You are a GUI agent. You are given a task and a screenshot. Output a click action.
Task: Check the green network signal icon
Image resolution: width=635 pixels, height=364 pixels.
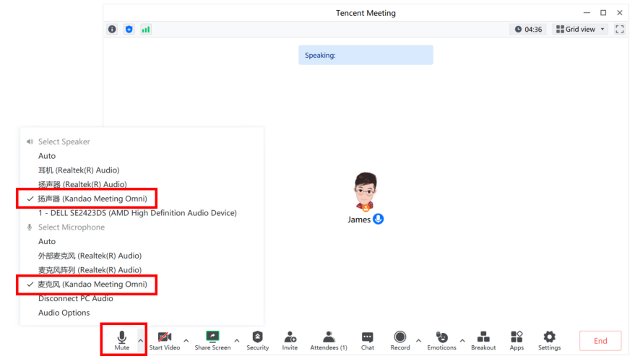pos(146,29)
